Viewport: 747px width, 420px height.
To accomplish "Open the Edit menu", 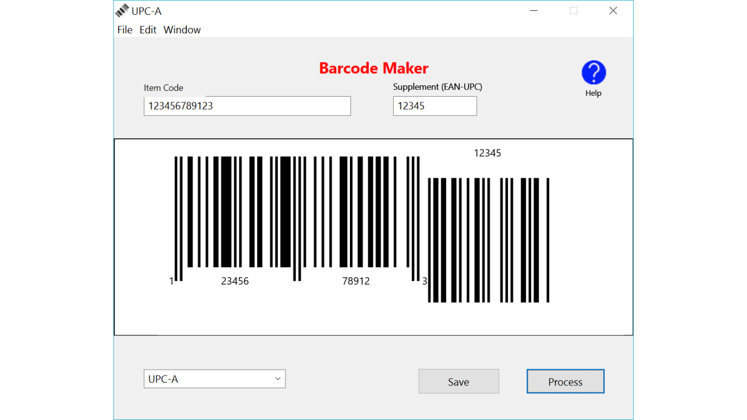I will [x=148, y=30].
